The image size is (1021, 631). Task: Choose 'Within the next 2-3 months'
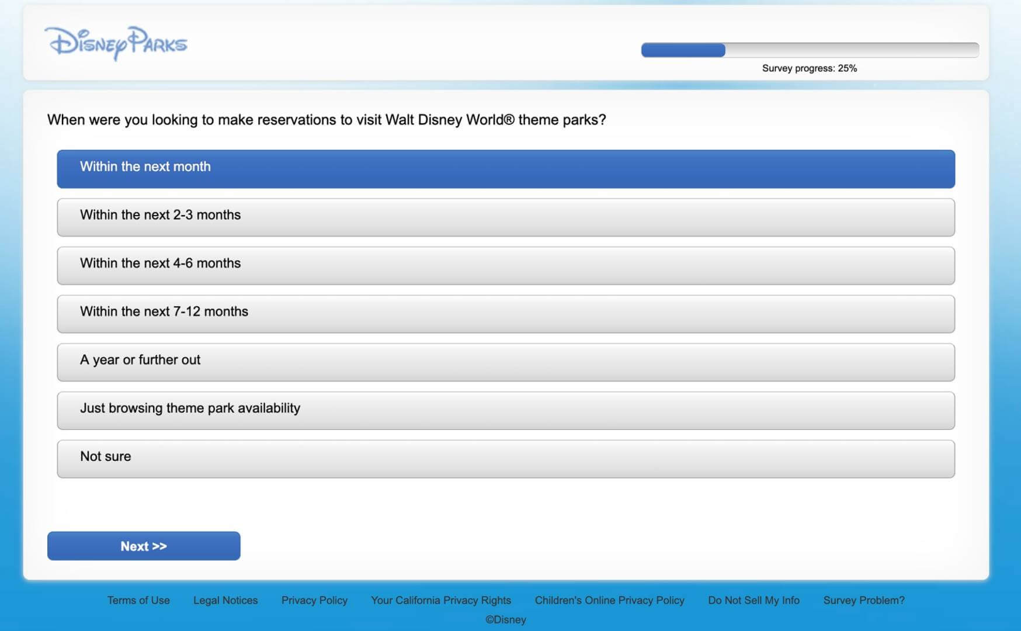[x=506, y=217]
